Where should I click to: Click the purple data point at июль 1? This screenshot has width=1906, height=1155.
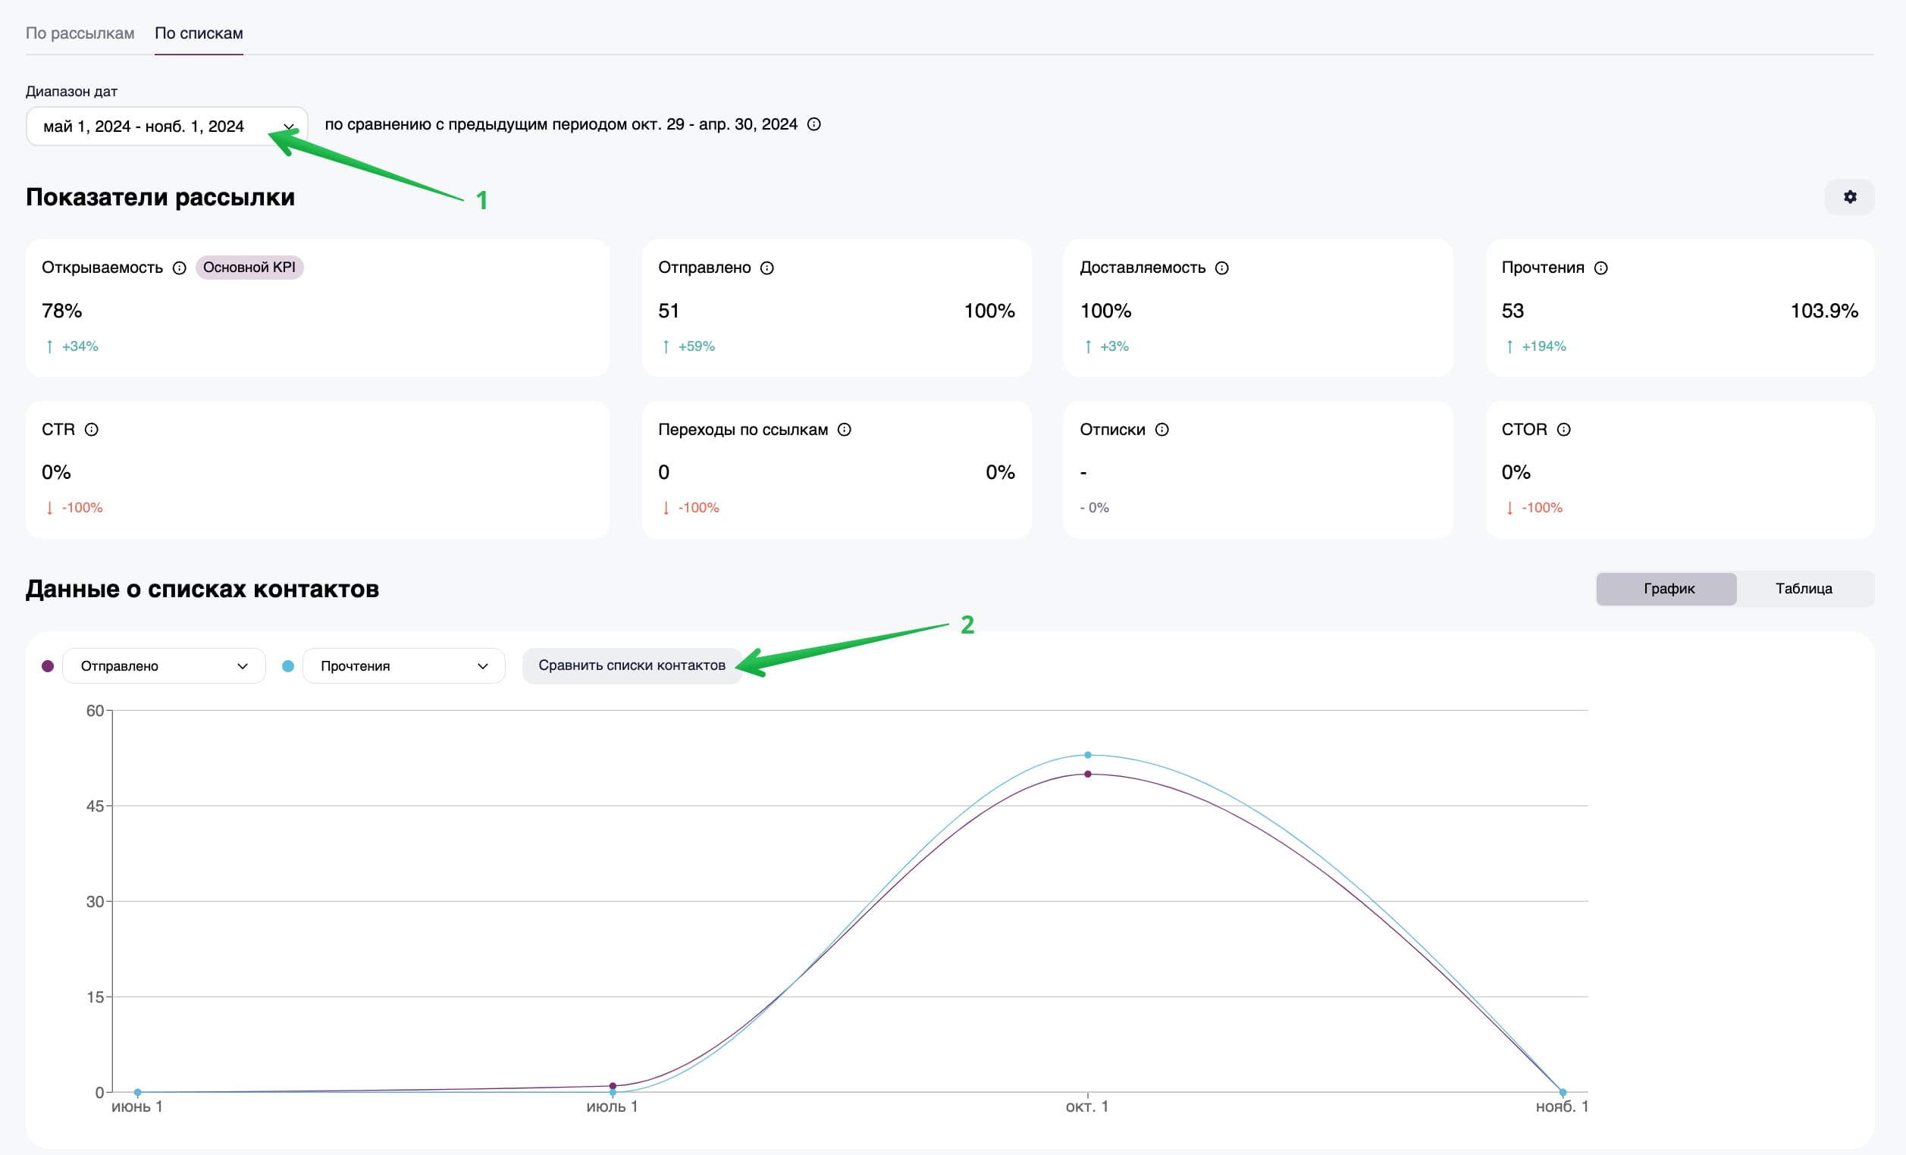613,1085
